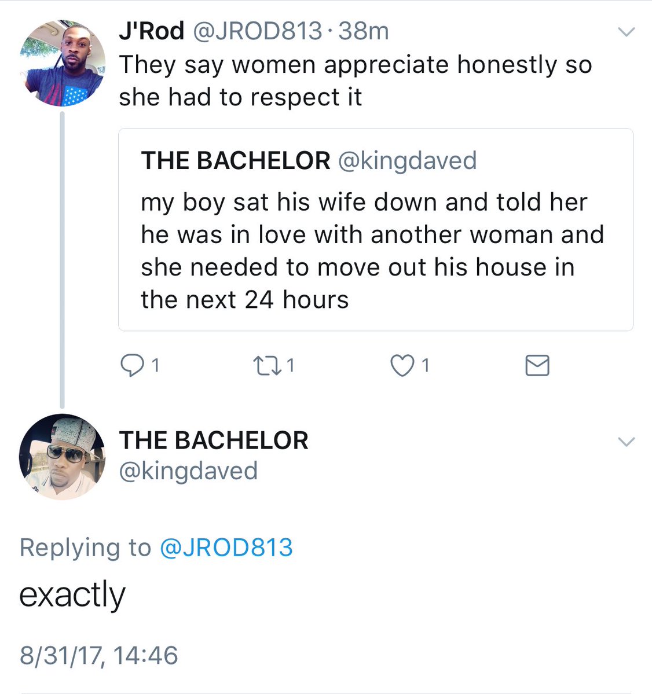Reply to J'Rod's tweet using speech bubble icon
The height and width of the screenshot is (694, 652).
[x=132, y=366]
